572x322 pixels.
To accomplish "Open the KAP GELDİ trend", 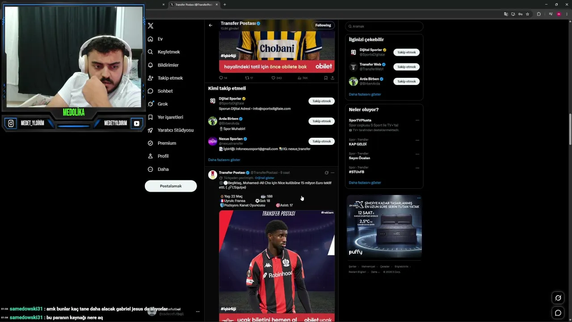I will 357,144.
